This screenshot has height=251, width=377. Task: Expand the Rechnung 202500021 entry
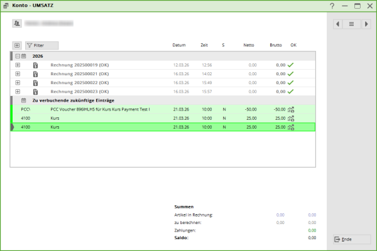pos(18,73)
